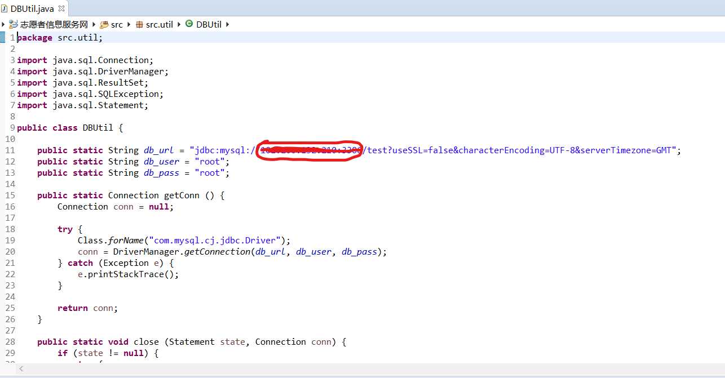Click 'return conn;' line

[88, 308]
